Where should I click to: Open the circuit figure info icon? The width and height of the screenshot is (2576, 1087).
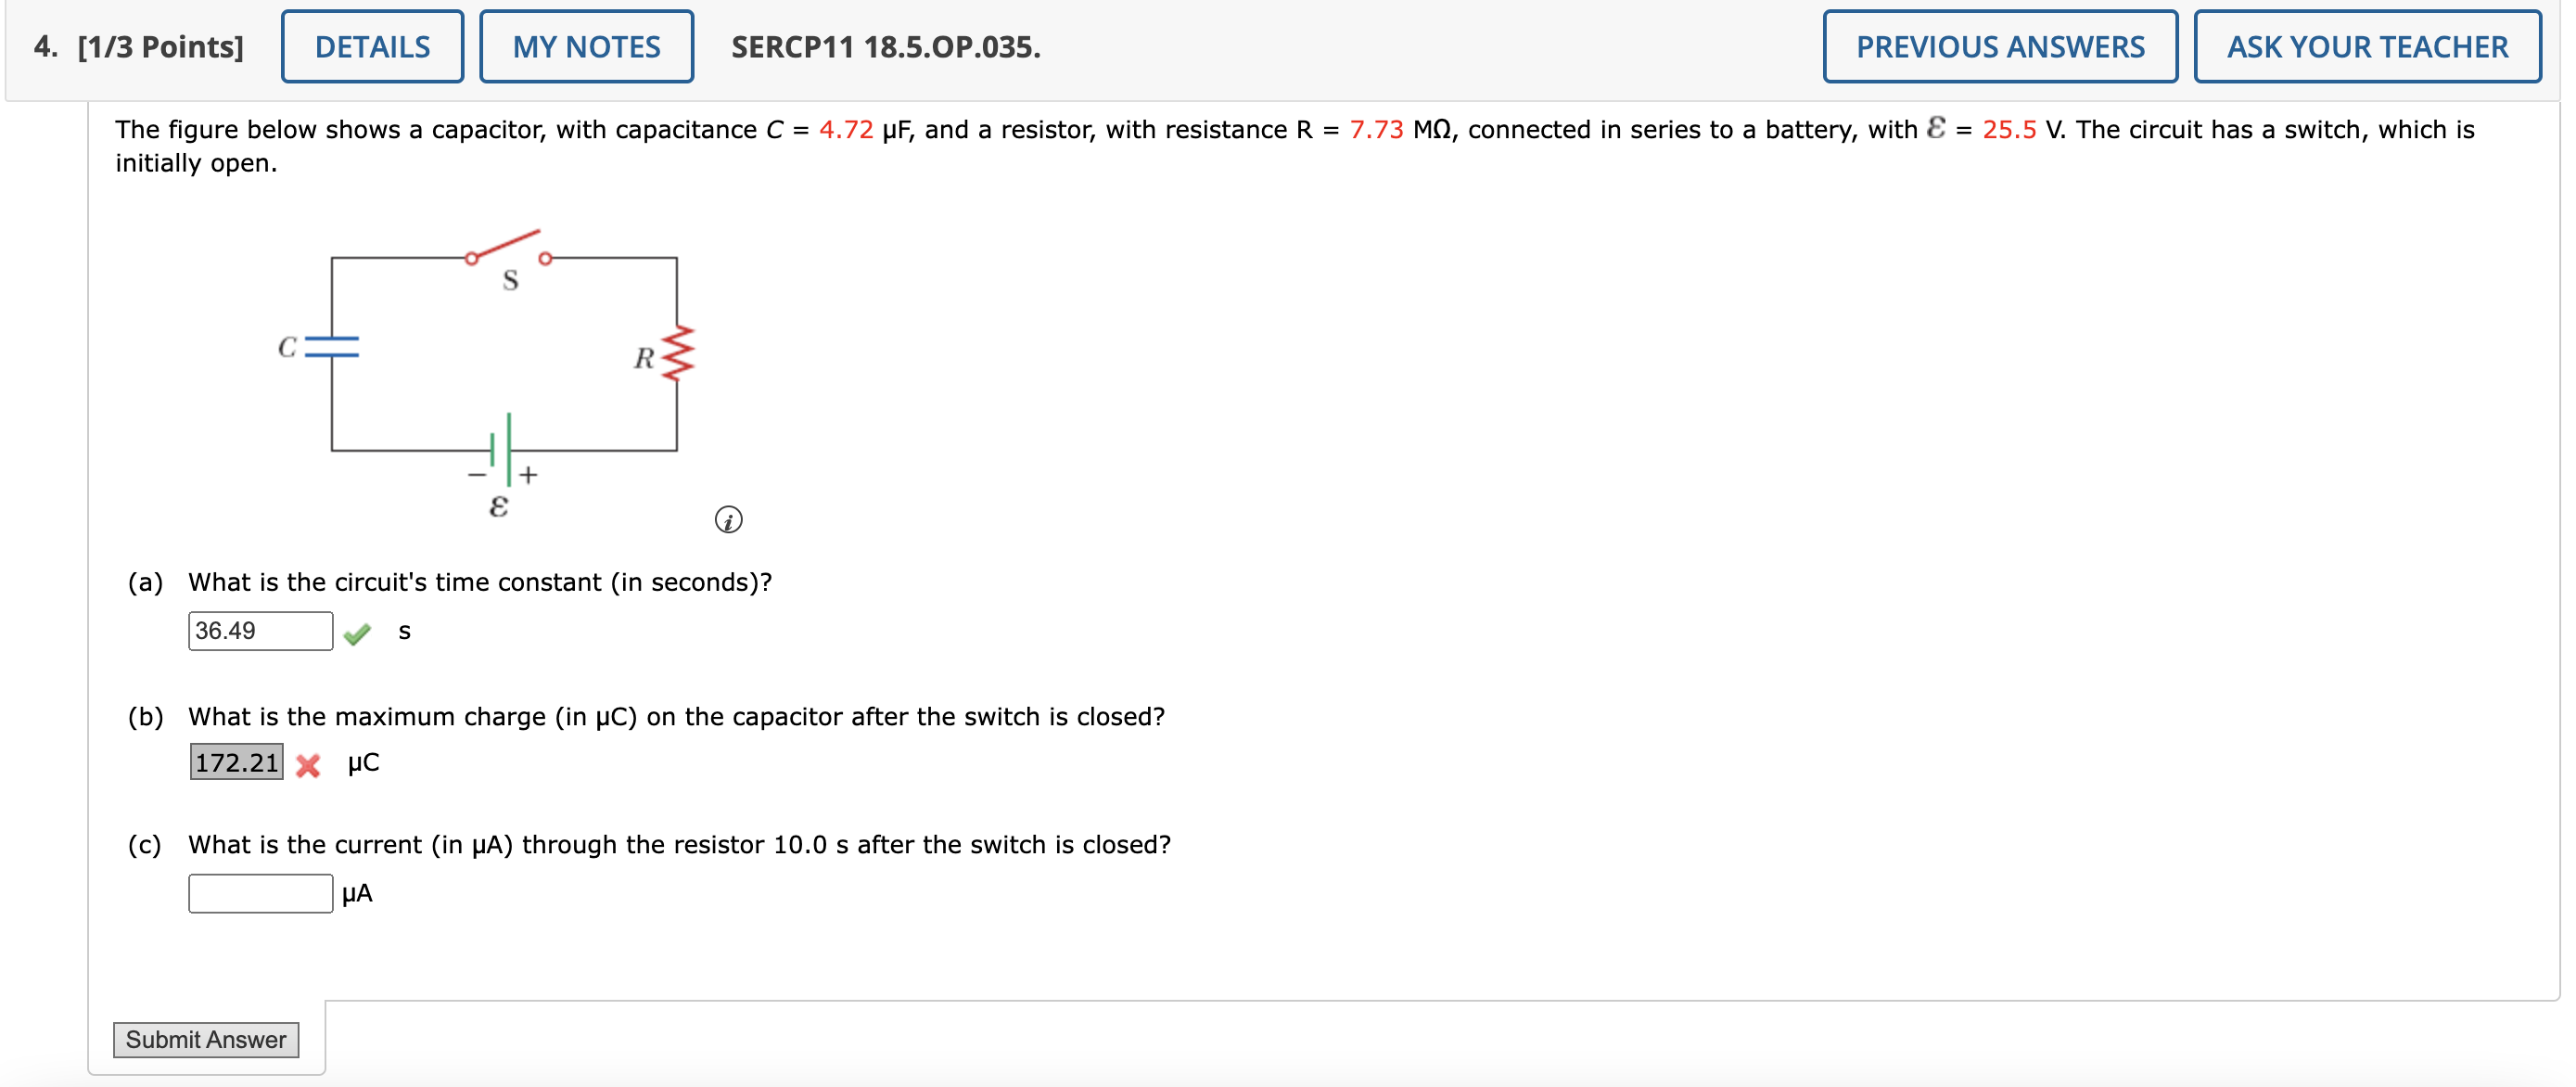coord(728,521)
